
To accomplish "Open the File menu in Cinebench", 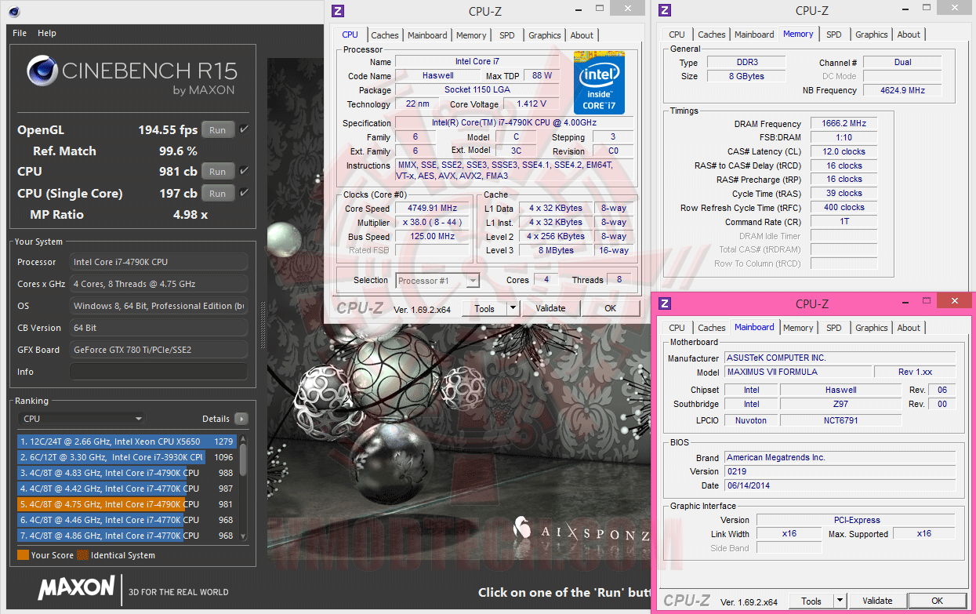I will pos(20,33).
